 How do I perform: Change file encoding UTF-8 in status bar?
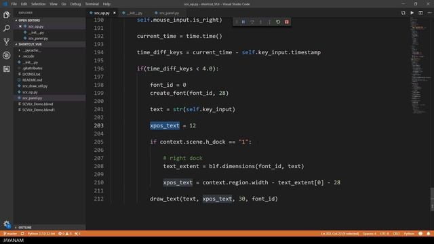384,234
